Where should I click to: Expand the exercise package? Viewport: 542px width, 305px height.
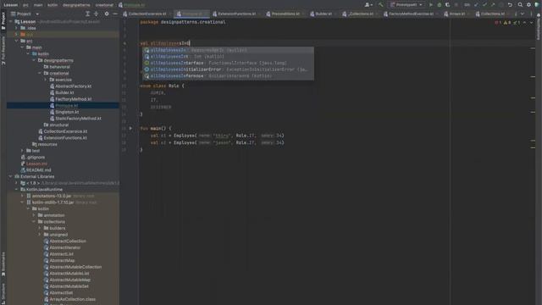[45, 80]
